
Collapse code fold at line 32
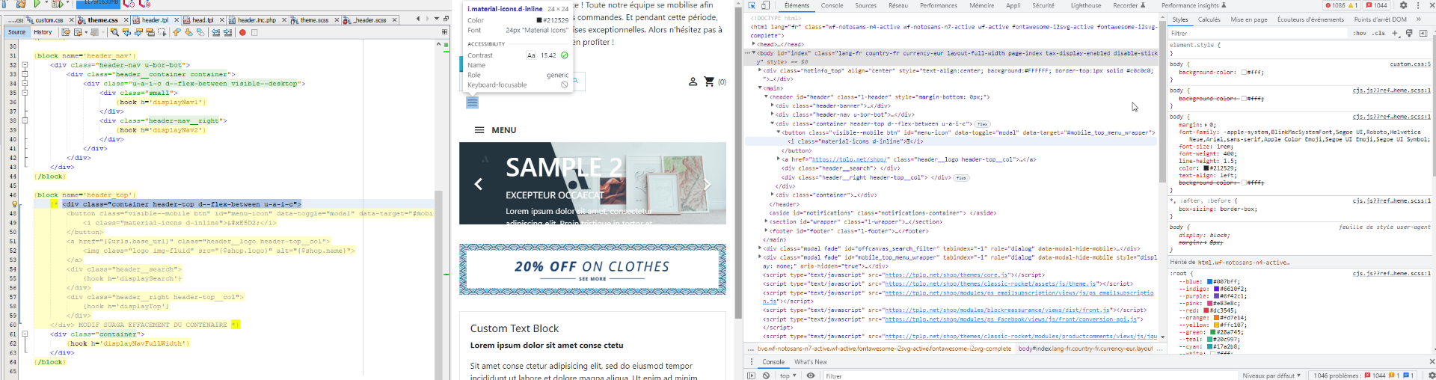pos(25,65)
